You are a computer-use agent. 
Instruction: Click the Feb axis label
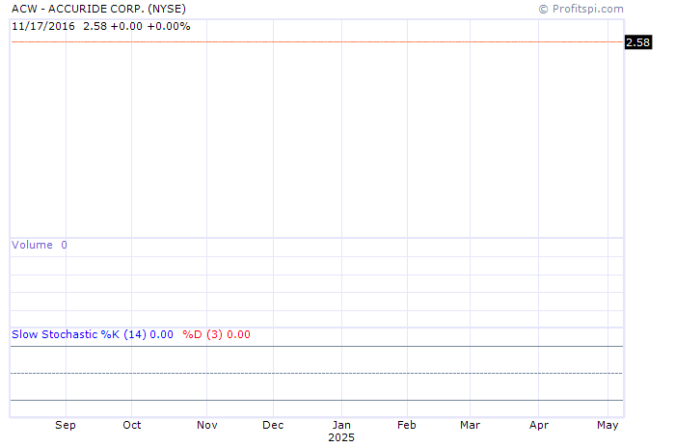(x=407, y=425)
